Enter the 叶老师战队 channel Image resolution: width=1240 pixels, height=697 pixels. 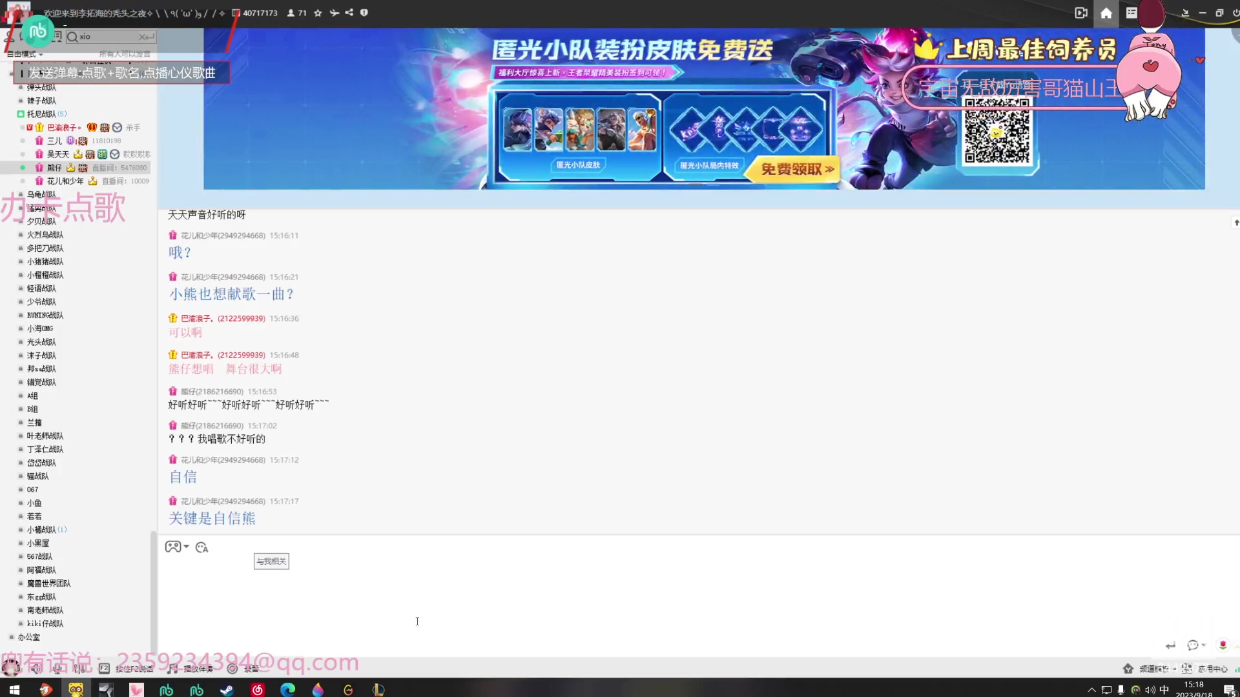45,436
